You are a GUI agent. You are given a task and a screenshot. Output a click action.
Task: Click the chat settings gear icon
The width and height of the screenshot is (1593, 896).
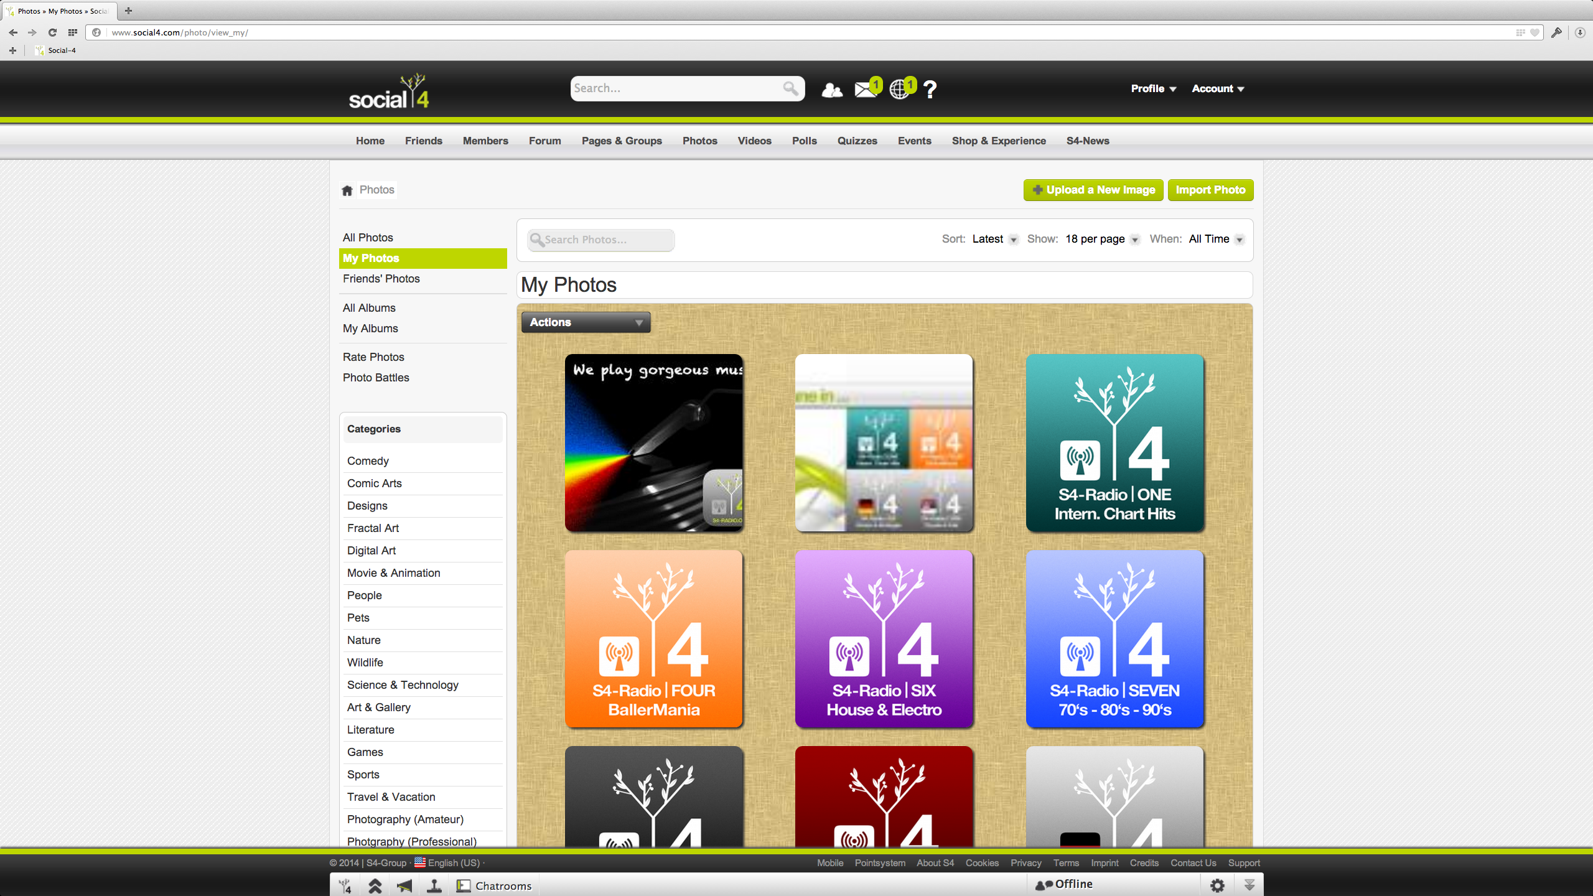click(1217, 885)
